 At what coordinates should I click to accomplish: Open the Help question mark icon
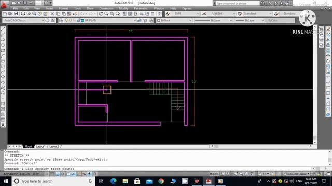160,14
